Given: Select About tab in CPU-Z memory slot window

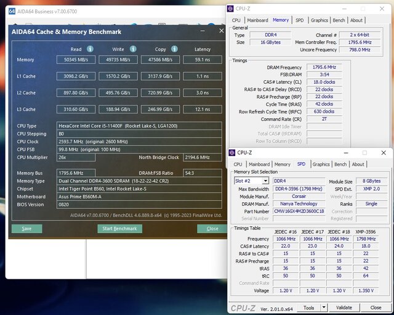Looking at the screenshot, I should [358, 165].
